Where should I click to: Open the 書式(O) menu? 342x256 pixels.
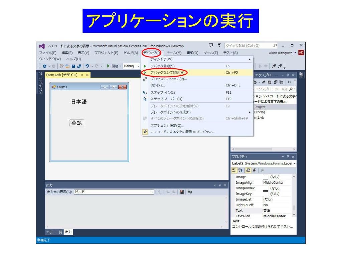(192, 53)
